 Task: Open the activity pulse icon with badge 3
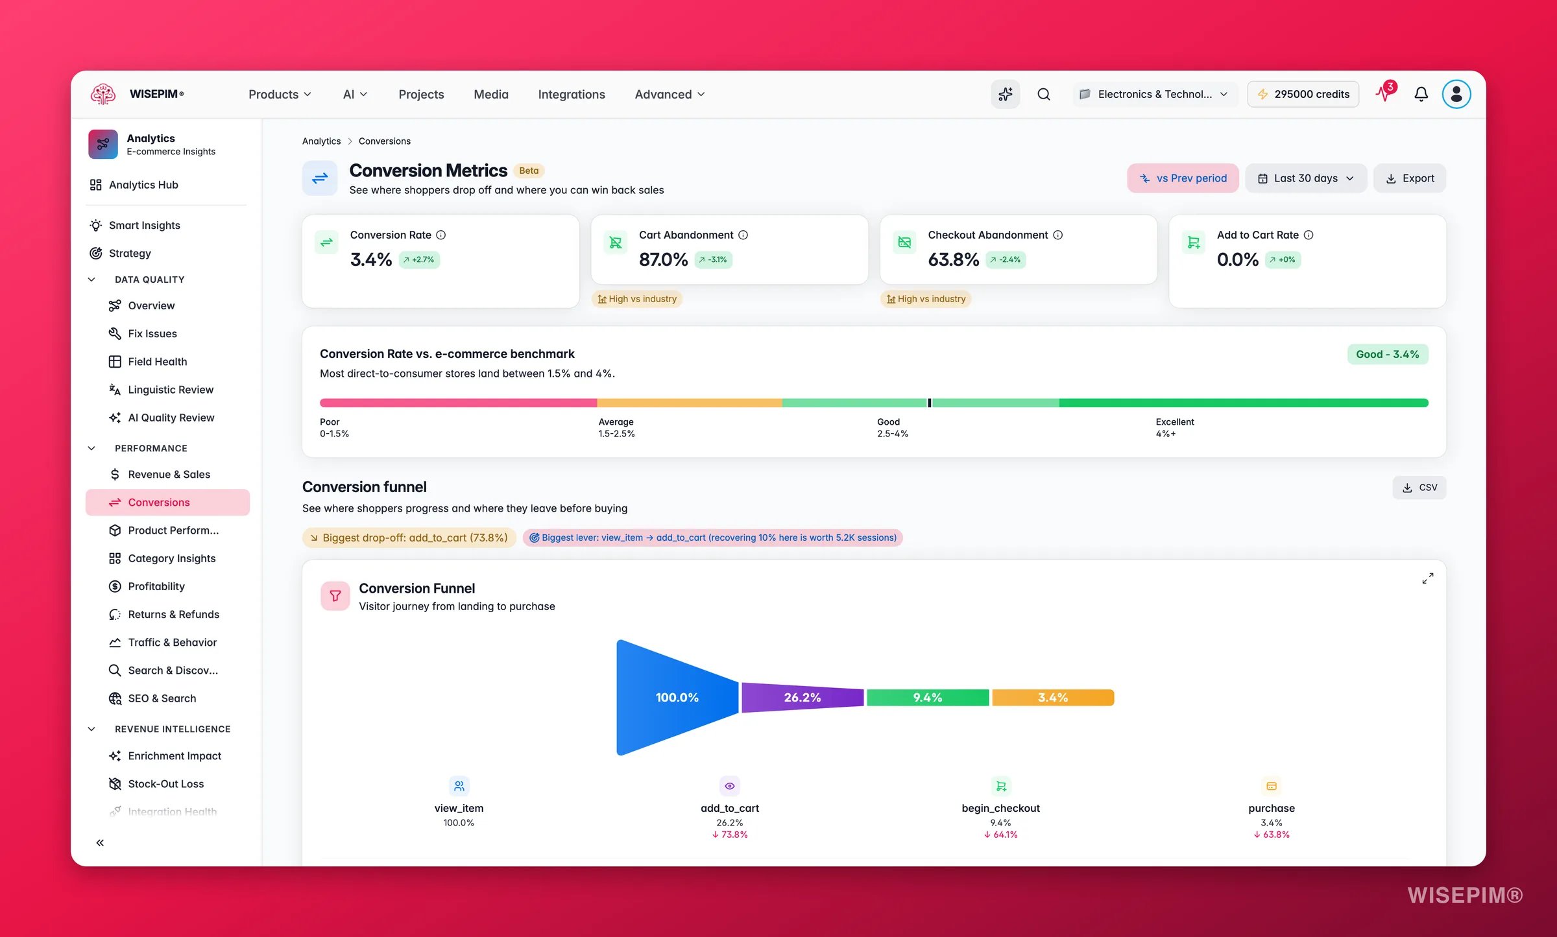click(x=1385, y=93)
